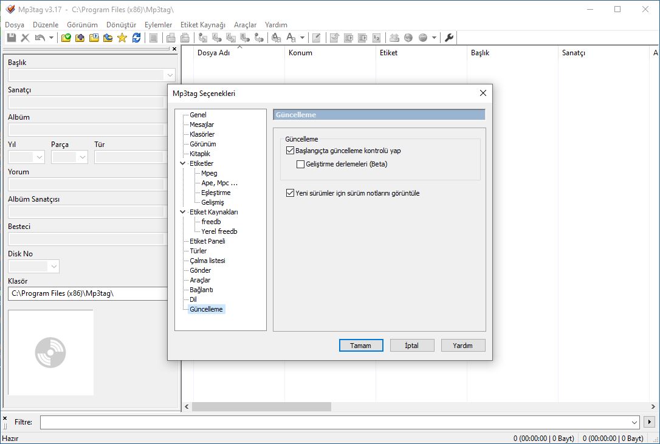Close the tag panel with its small X
The image size is (660, 444).
[x=174, y=49]
